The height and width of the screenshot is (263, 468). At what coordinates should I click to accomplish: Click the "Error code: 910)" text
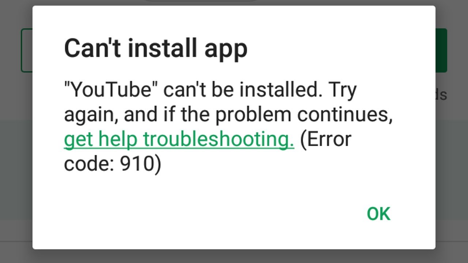(x=113, y=164)
